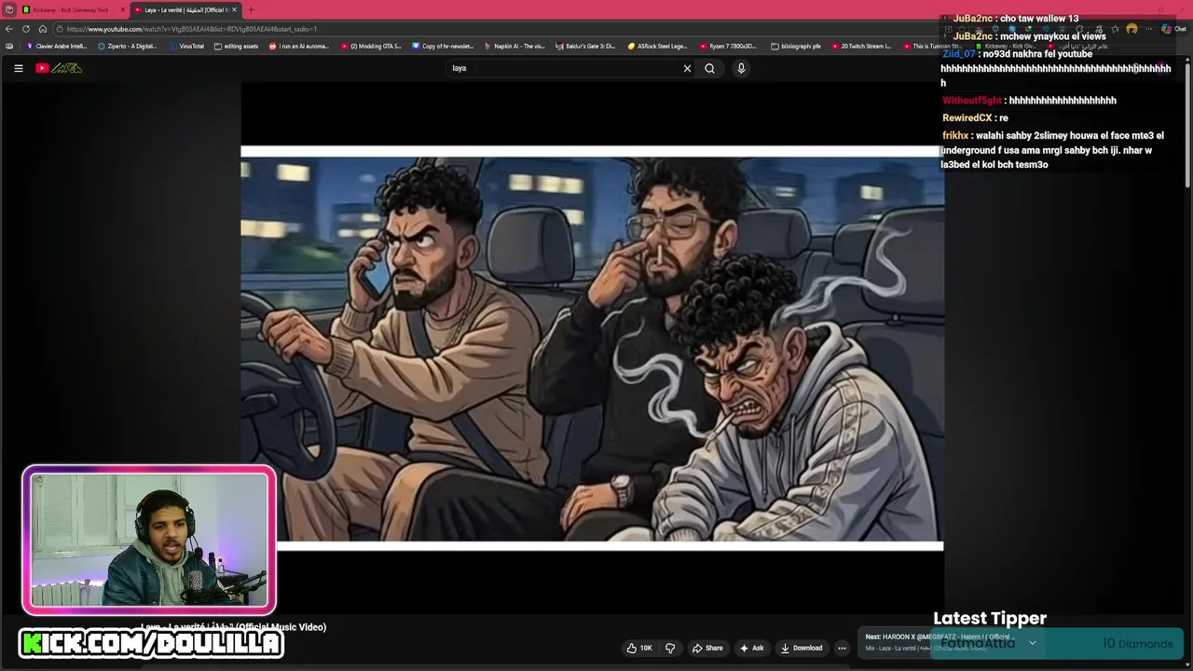Select chat username RewiredCX
This screenshot has width=1193, height=671.
967,117
